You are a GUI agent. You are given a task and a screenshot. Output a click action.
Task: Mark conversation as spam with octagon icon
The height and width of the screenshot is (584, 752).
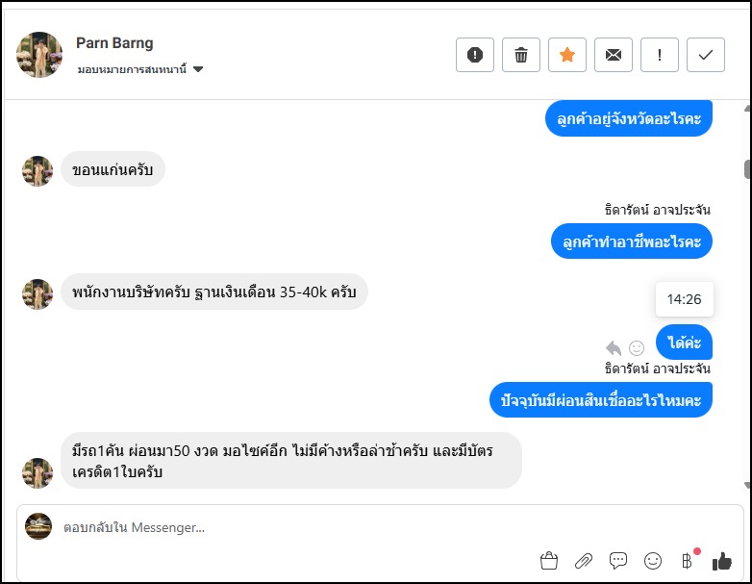[475, 55]
